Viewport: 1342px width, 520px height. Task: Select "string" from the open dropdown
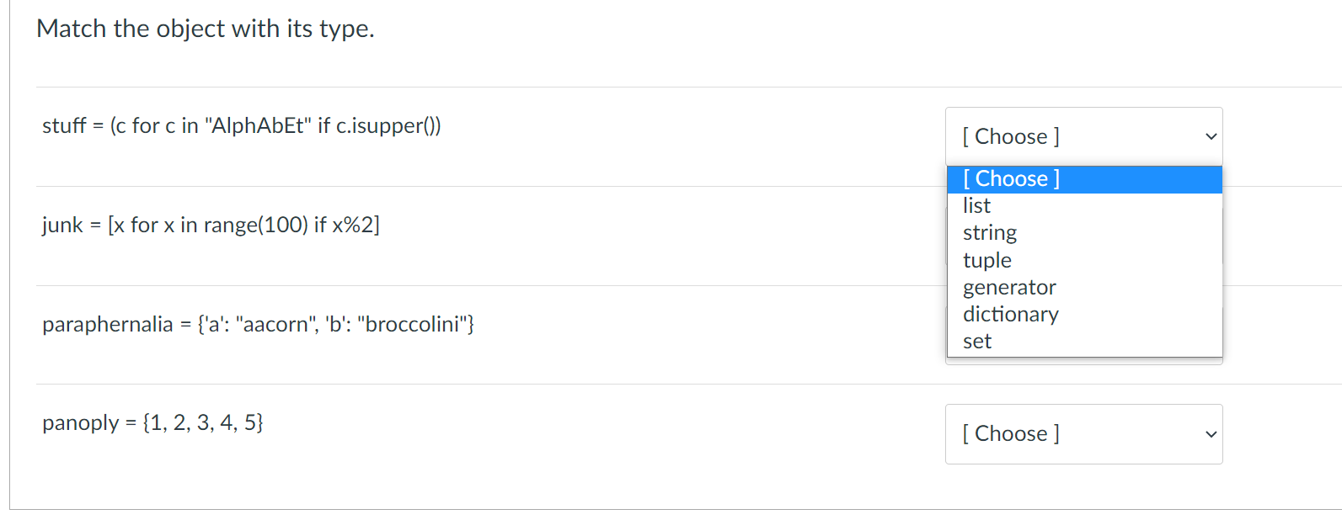pyautogui.click(x=989, y=232)
